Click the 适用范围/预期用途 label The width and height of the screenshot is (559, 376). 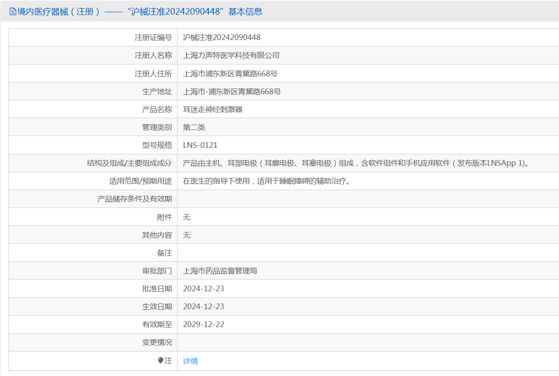point(140,181)
